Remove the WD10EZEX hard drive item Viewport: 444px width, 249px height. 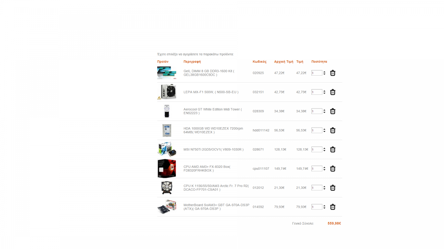point(333,131)
